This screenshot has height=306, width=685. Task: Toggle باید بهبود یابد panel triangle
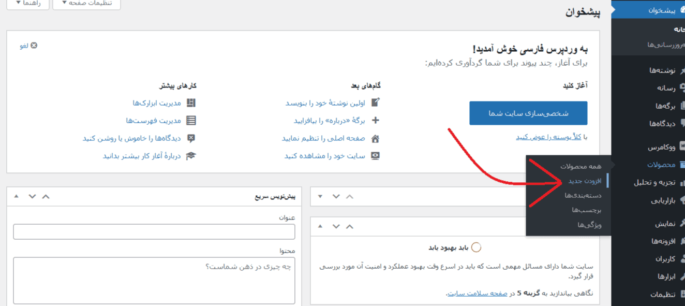click(320, 226)
